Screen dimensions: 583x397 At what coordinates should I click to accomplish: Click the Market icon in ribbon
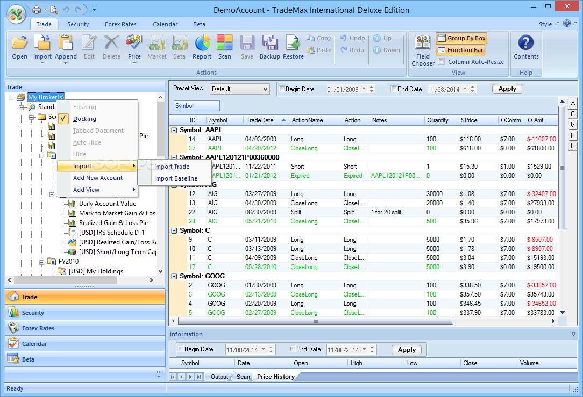pos(157,42)
